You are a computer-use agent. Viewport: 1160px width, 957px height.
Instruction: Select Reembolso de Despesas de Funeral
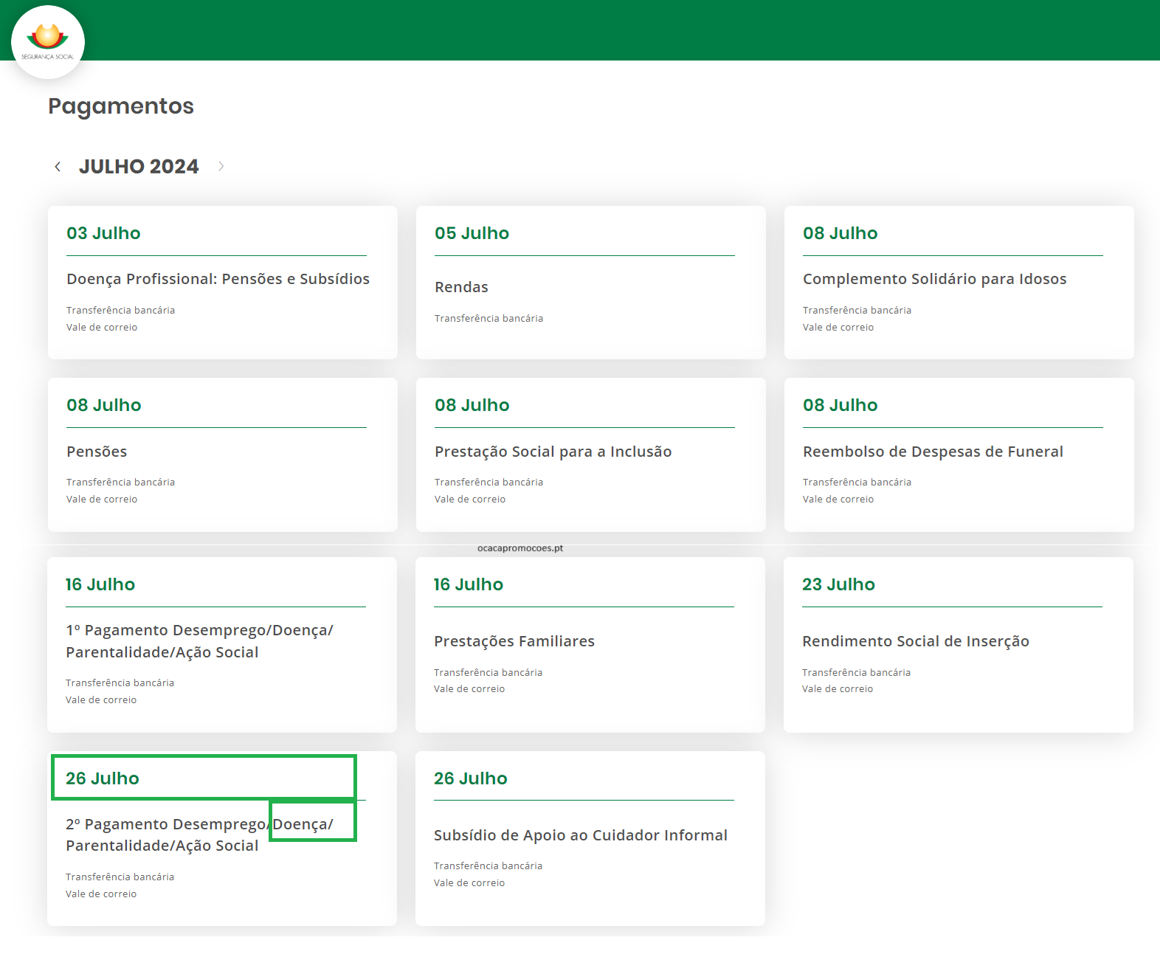(933, 452)
